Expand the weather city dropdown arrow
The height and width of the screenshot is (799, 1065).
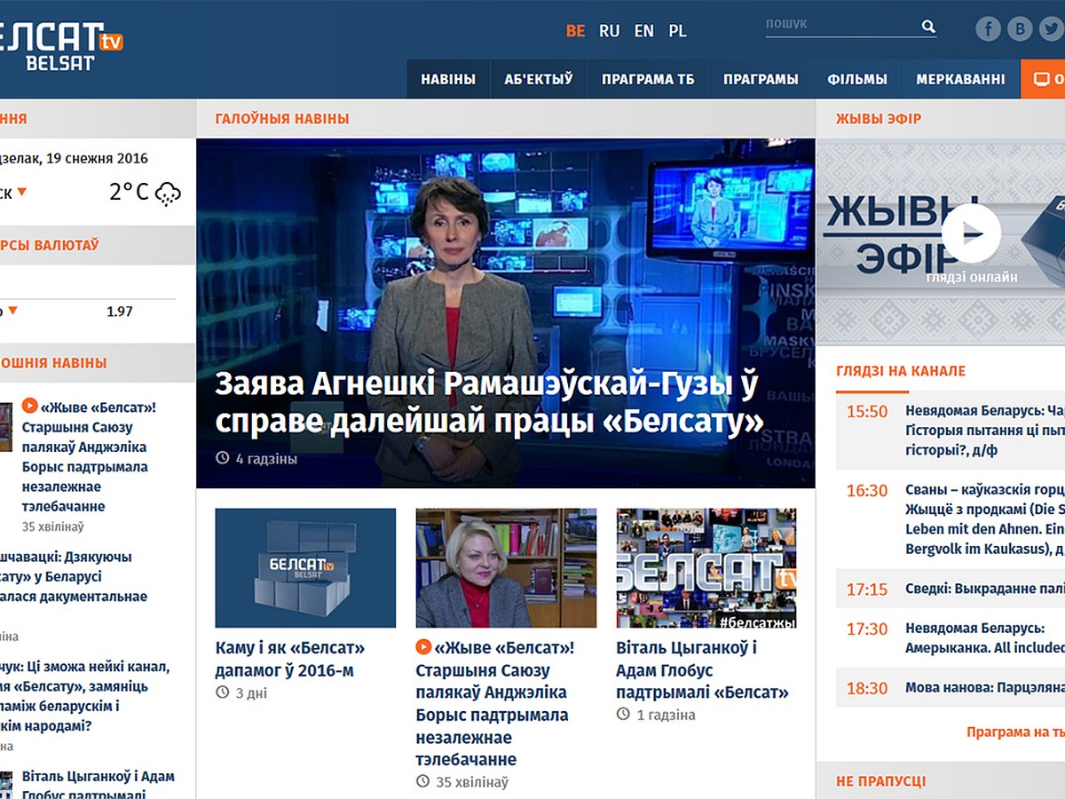(x=22, y=192)
